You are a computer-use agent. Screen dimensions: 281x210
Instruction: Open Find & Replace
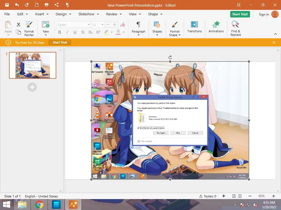(x=235, y=28)
